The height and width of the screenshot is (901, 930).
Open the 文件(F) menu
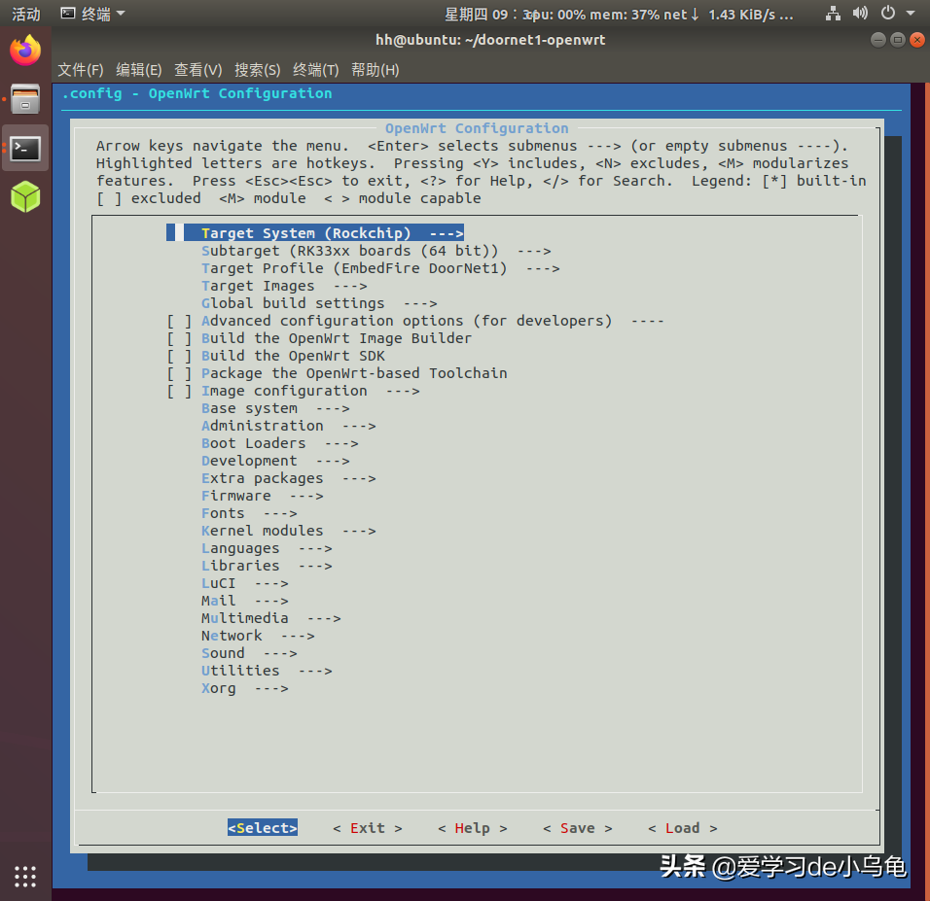79,69
